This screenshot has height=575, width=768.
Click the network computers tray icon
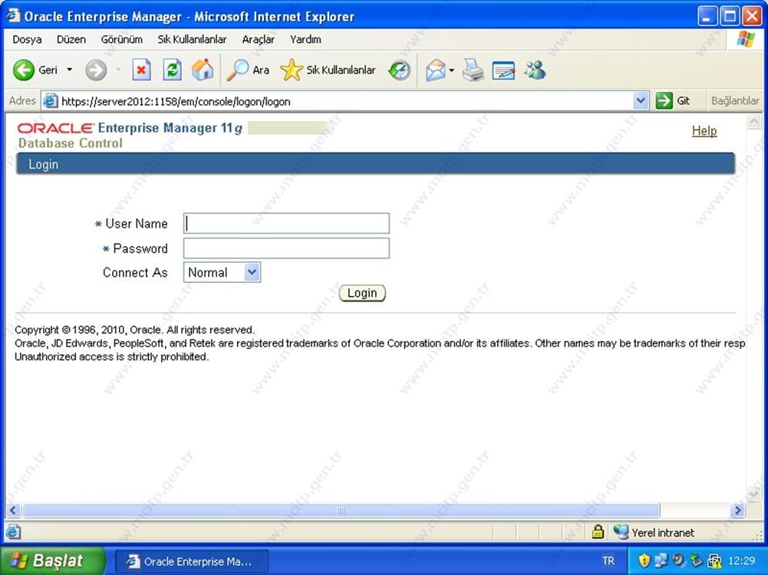coord(661,560)
